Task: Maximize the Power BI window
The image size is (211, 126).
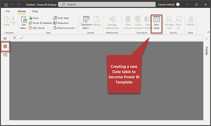Action: pos(196,5)
